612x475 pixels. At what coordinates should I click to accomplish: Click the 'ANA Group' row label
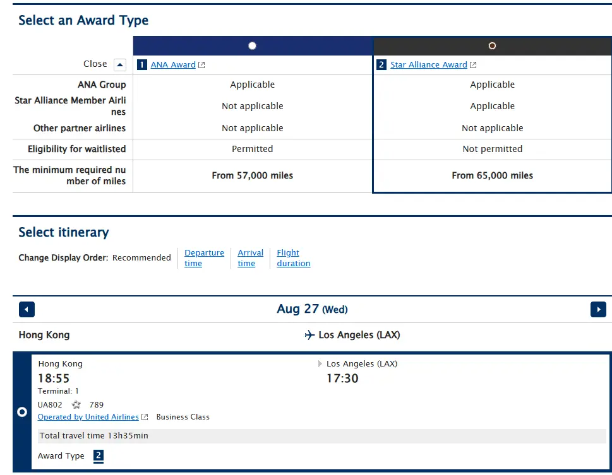pyautogui.click(x=102, y=85)
